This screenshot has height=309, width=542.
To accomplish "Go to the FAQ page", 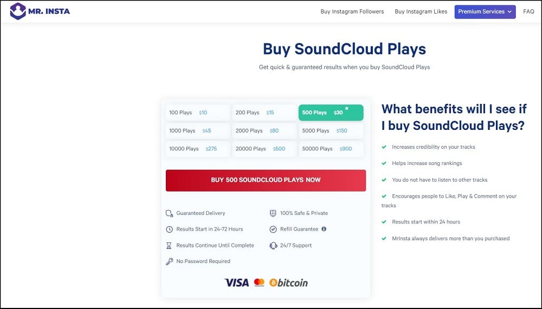I will tap(528, 12).
